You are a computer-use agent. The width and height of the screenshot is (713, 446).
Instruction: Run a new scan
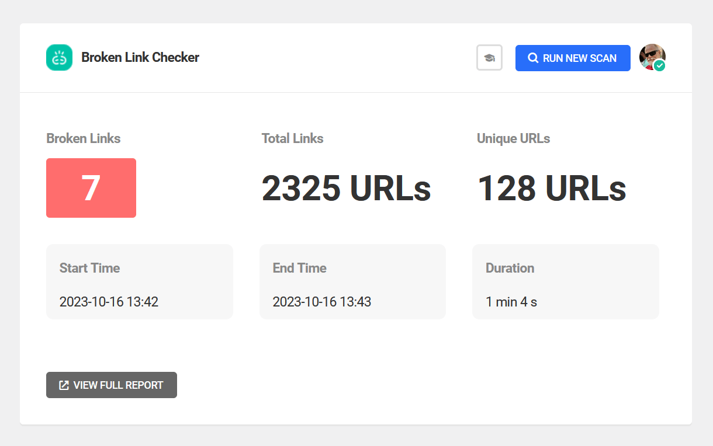pyautogui.click(x=573, y=58)
